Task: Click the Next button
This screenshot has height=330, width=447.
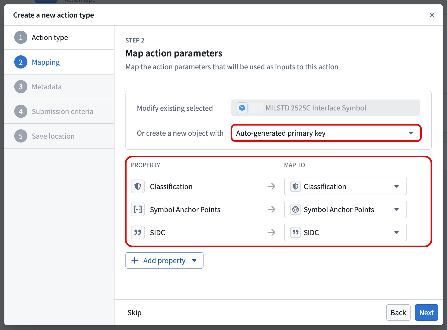Action: click(x=426, y=312)
